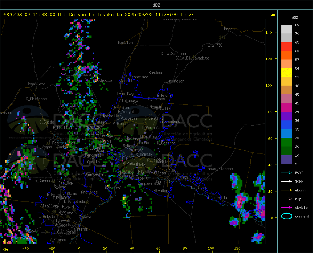Click the small yellow-core cell south of Carrizal
The width and height of the screenshot is (313, 253).
click(x=125, y=200)
